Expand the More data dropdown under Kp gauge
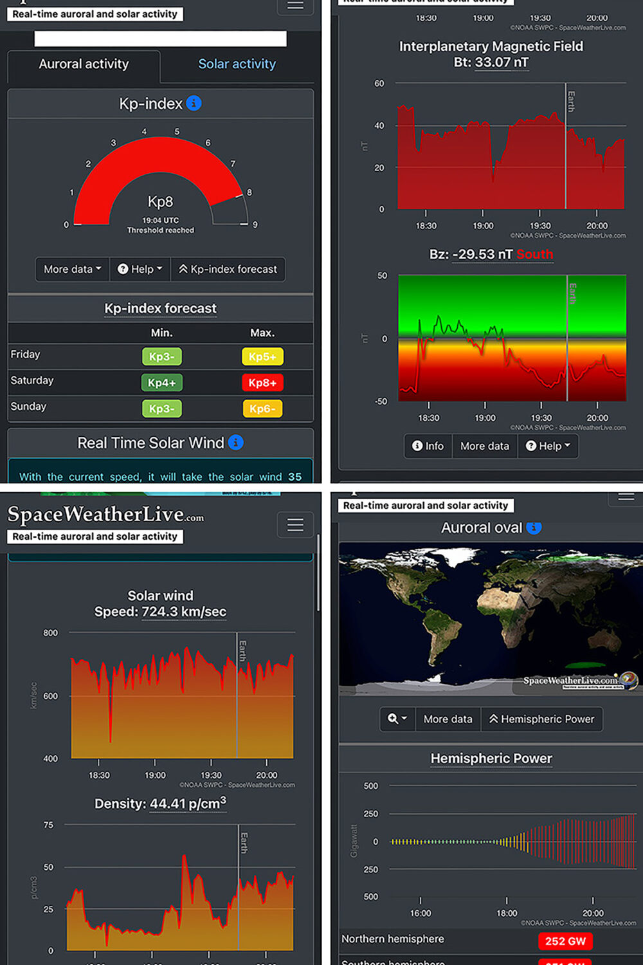 pos(72,269)
